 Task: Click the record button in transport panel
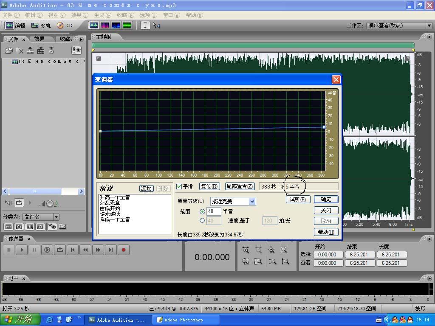(x=124, y=250)
